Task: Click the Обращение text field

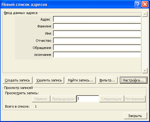Action: 97,47
